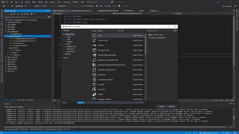
Task: Select the DataSet template
Action: (118, 94)
